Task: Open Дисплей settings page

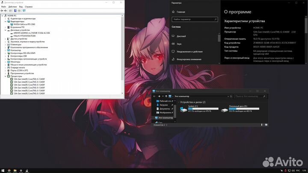Action: (x=179, y=36)
